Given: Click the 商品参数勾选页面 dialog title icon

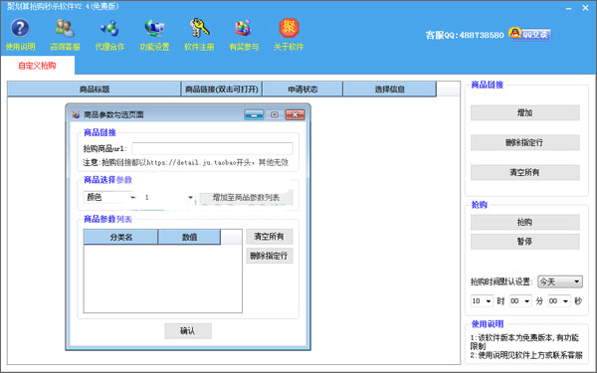Looking at the screenshot, I should [x=76, y=114].
